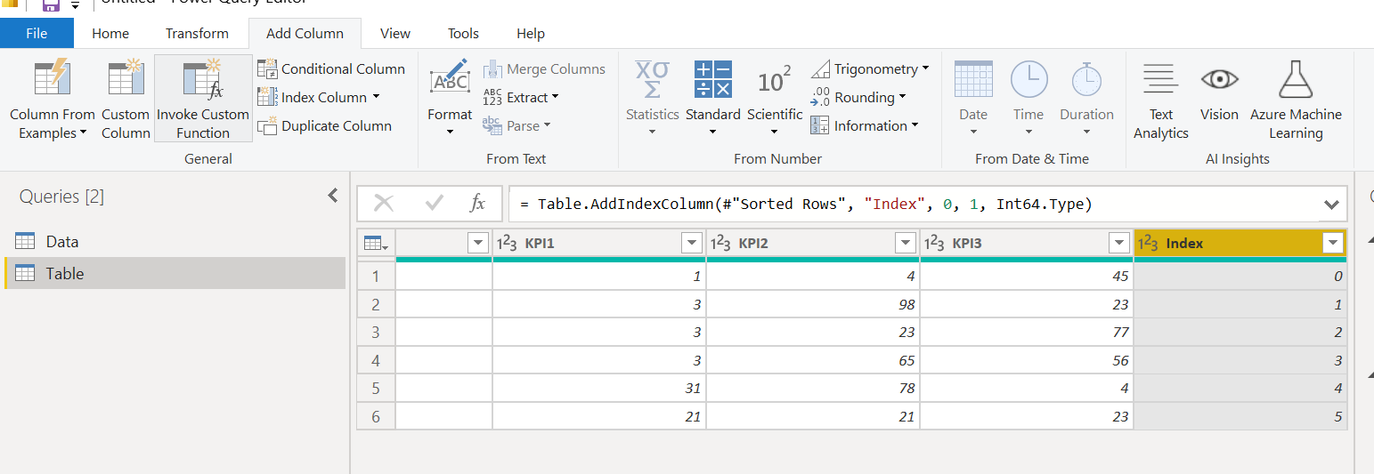Image resolution: width=1374 pixels, height=474 pixels.
Task: Click KPI2 cell with value 78
Action: (x=813, y=388)
